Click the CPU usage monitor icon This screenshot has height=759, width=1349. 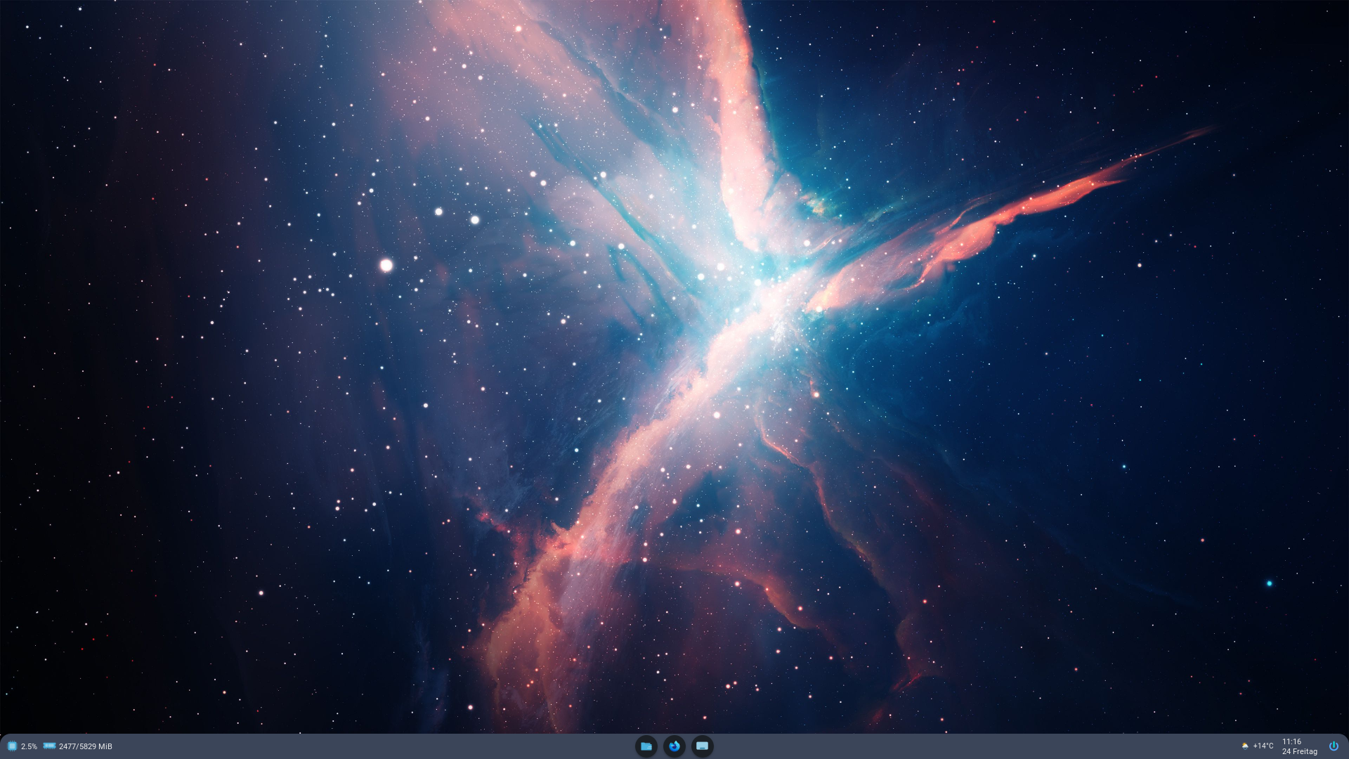(x=12, y=746)
